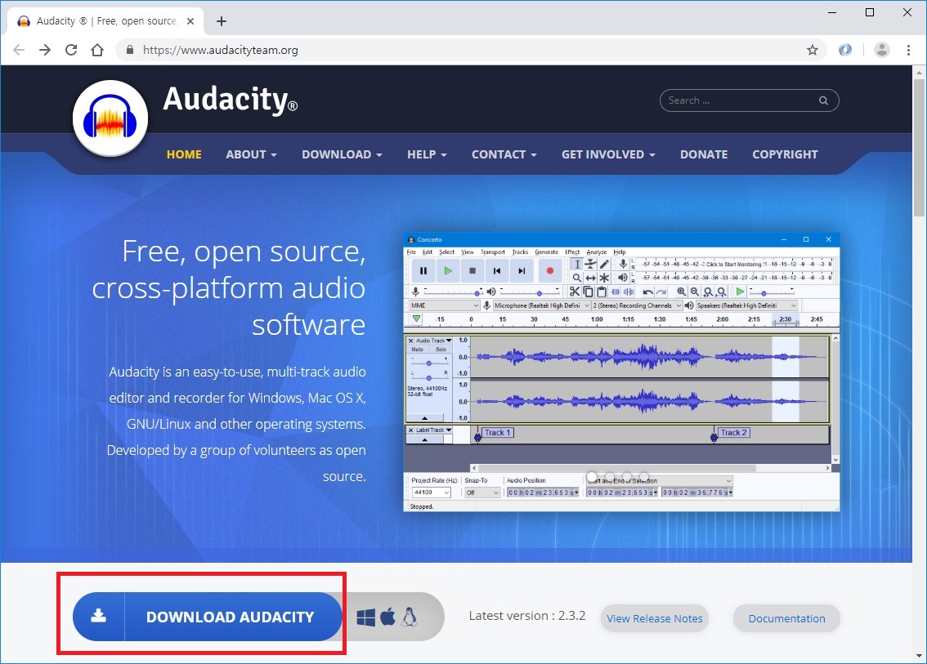Expand the HELP nav menu
The width and height of the screenshot is (927, 664).
pos(427,154)
